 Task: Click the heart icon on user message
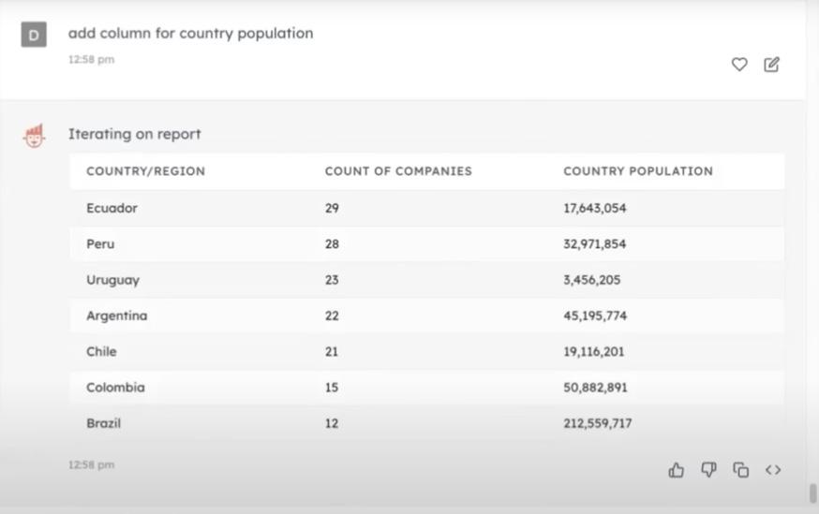[x=739, y=65]
